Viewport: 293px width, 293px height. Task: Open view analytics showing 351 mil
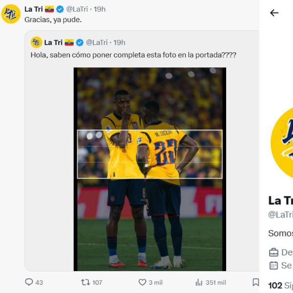pyautogui.click(x=199, y=282)
